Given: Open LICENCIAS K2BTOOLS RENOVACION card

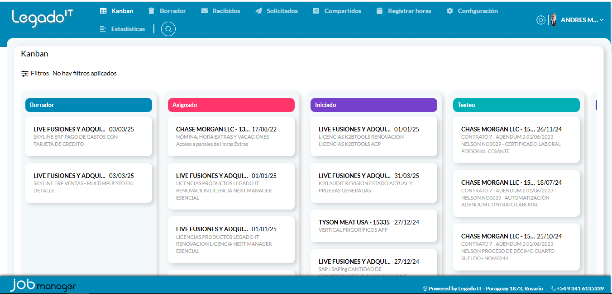Looking at the screenshot, I should 374,136.
